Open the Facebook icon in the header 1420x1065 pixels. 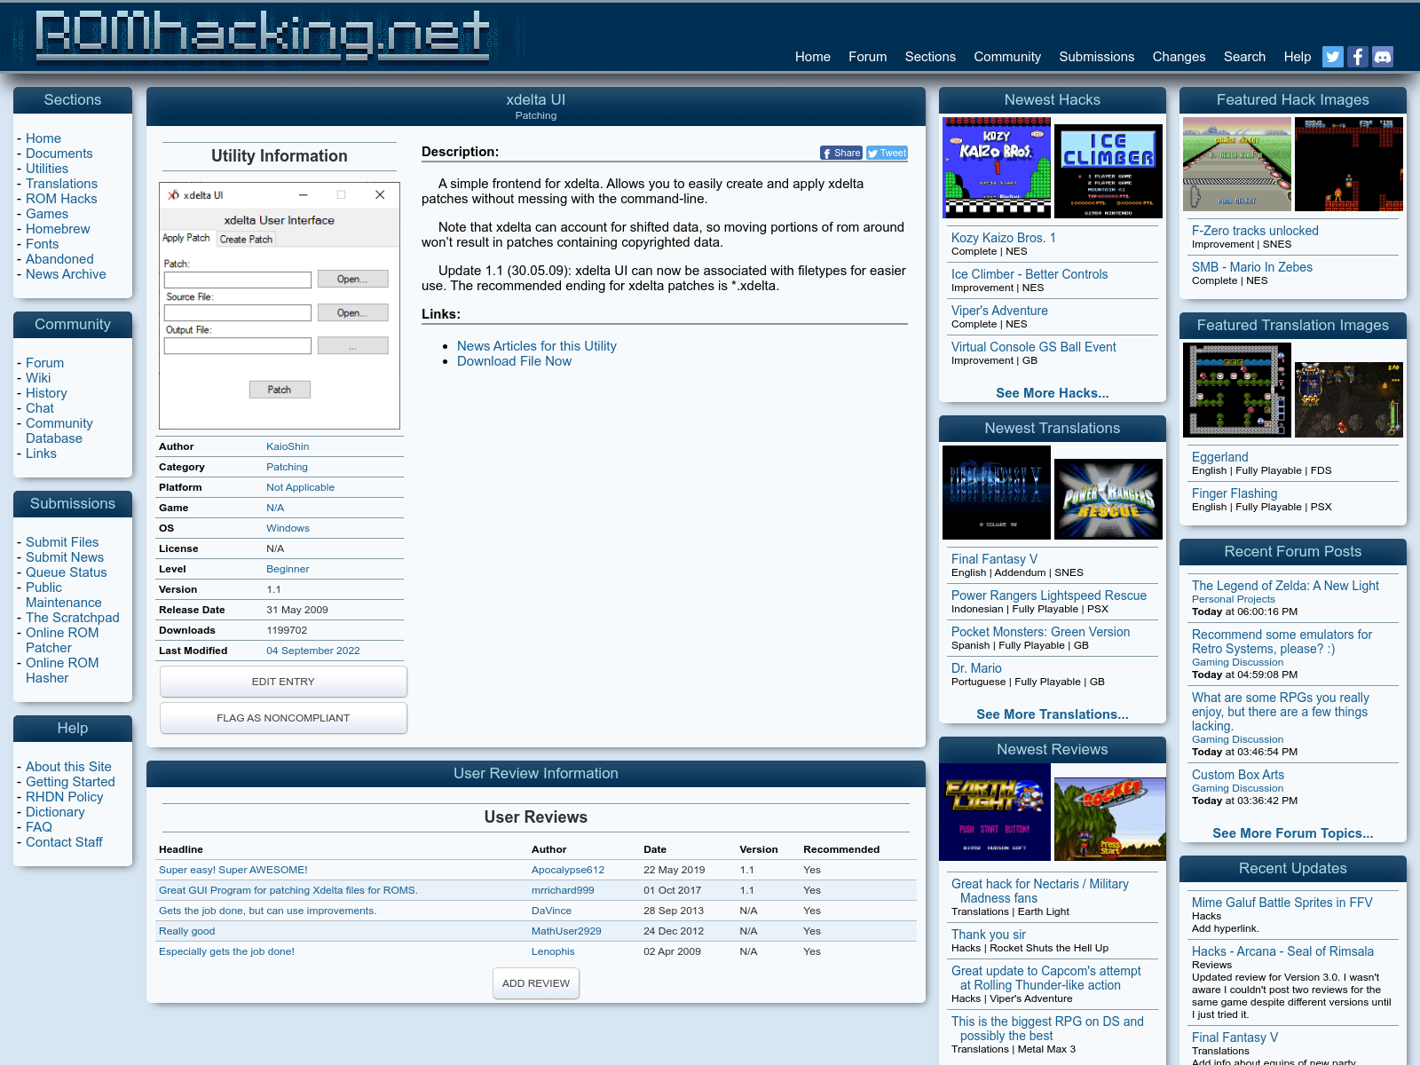1358,57
